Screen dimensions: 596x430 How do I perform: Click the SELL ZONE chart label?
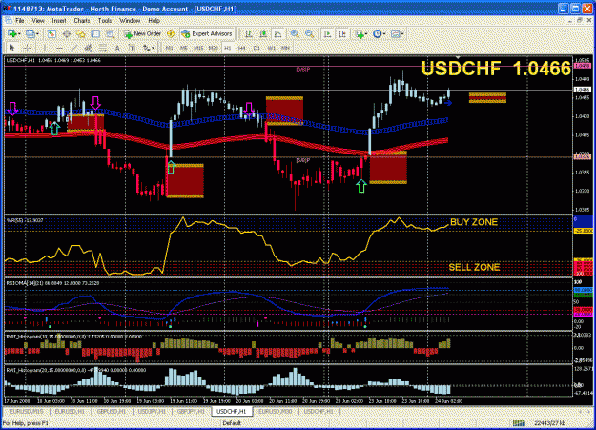point(474,267)
